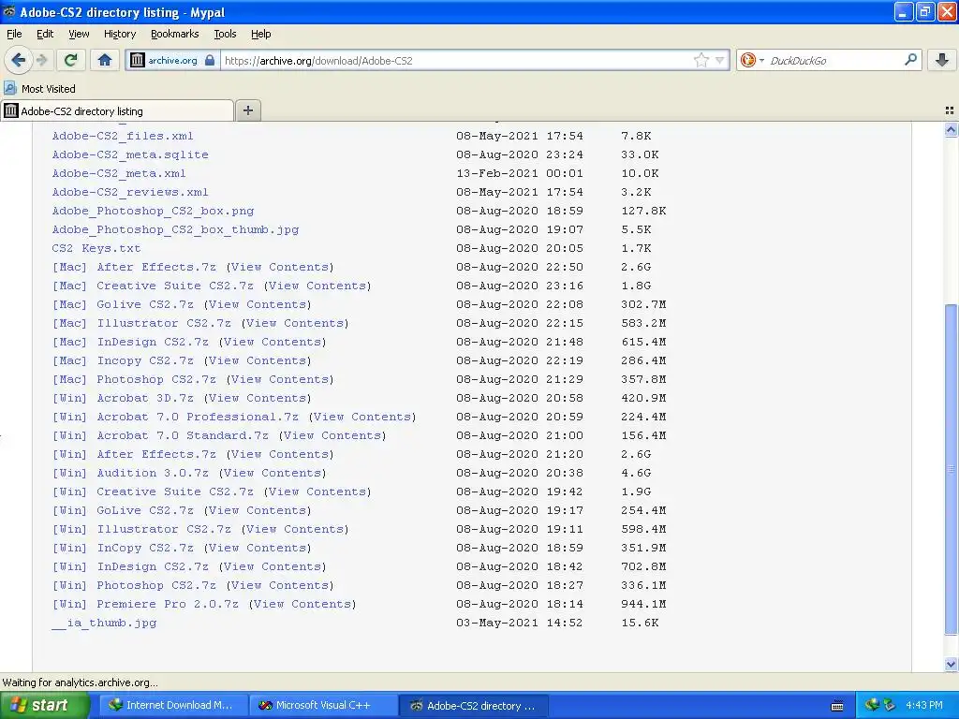Screen dimensions: 959x719
Task: Open the Tools menu
Action: tap(225, 34)
